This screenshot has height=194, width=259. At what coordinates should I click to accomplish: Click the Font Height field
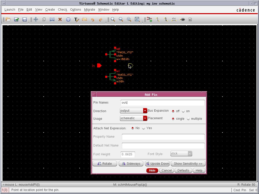click(128, 154)
